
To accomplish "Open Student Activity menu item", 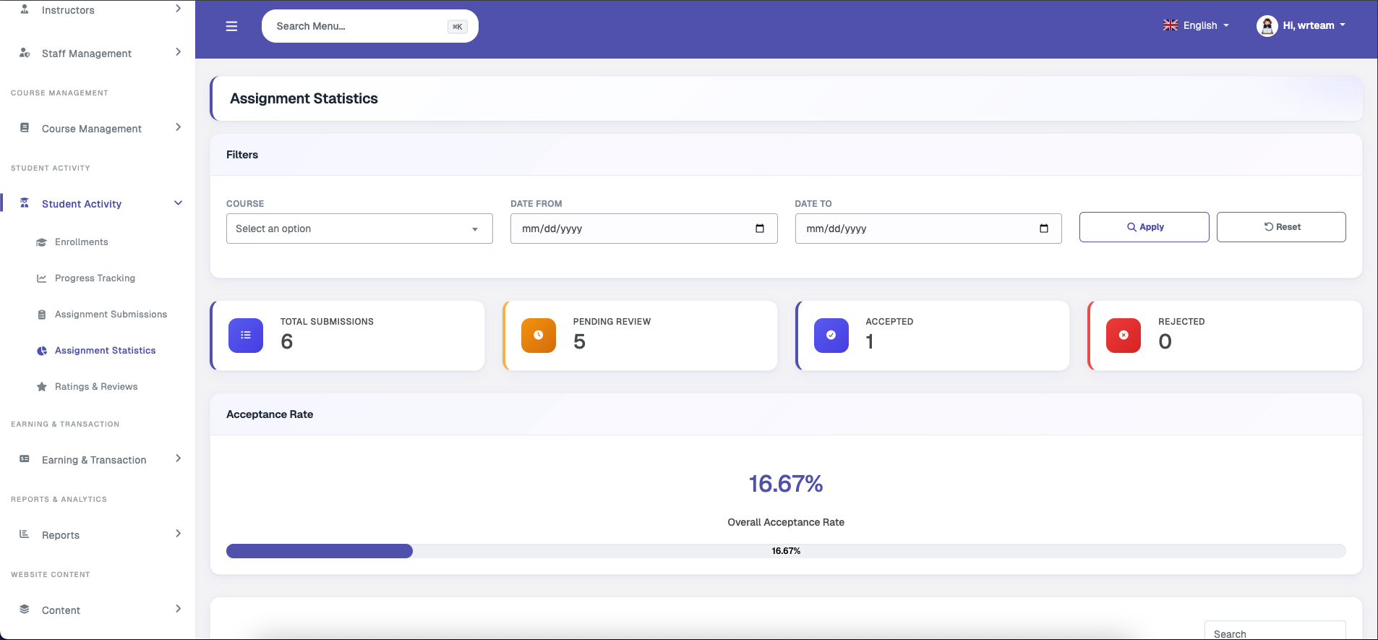I will tap(82, 204).
